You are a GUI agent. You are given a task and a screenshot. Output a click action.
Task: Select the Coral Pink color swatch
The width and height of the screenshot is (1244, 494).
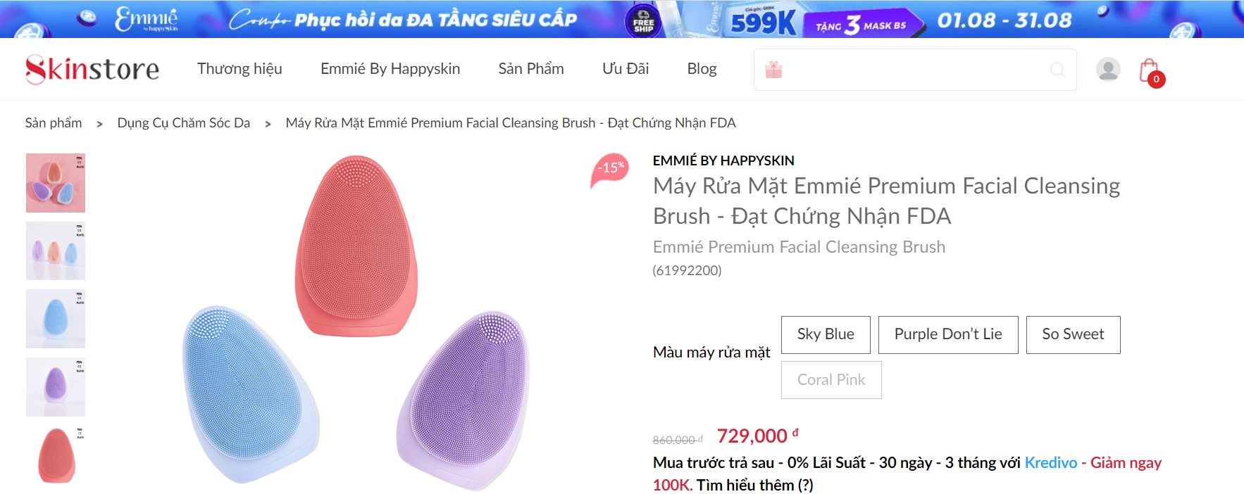(x=831, y=379)
